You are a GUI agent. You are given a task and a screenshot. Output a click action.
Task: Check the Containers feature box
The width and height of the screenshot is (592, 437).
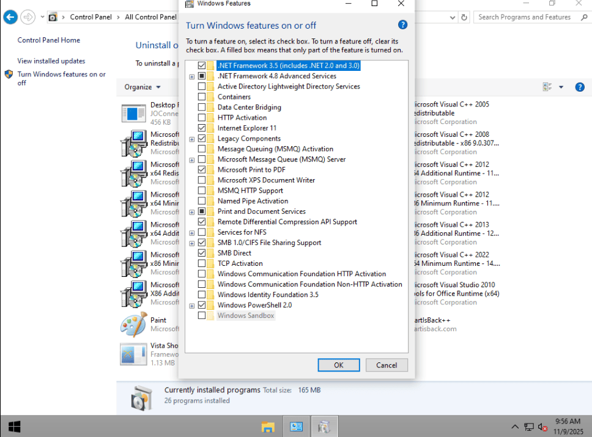(202, 97)
